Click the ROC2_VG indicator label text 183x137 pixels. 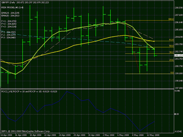pos(29,92)
